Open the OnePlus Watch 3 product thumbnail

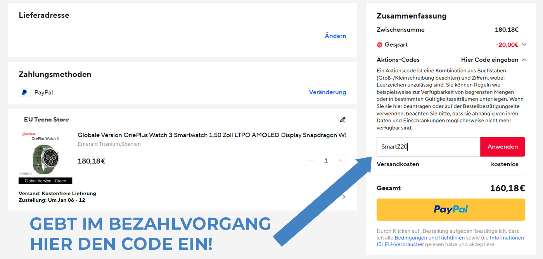45,158
